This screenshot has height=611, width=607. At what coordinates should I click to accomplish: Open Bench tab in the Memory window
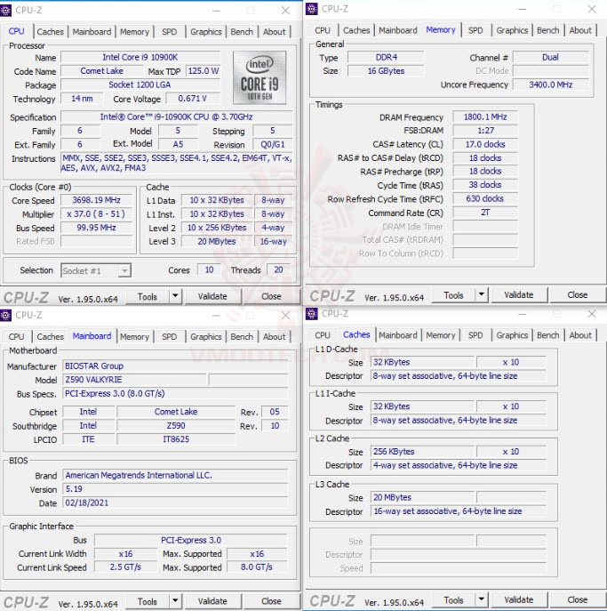[x=548, y=30]
